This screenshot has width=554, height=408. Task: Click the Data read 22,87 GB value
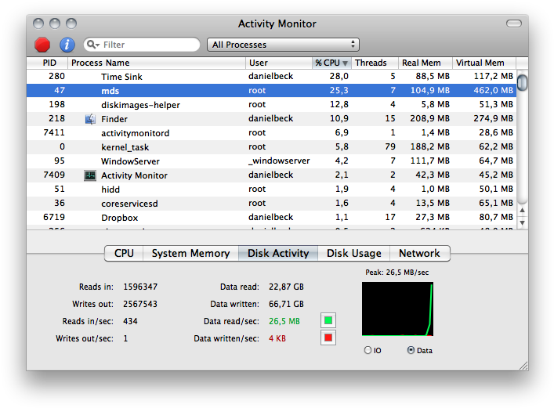click(x=286, y=287)
